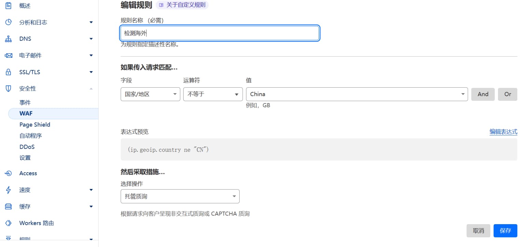The height and width of the screenshot is (247, 525).
Task: Click the DNS network icon
Action: pos(8,39)
